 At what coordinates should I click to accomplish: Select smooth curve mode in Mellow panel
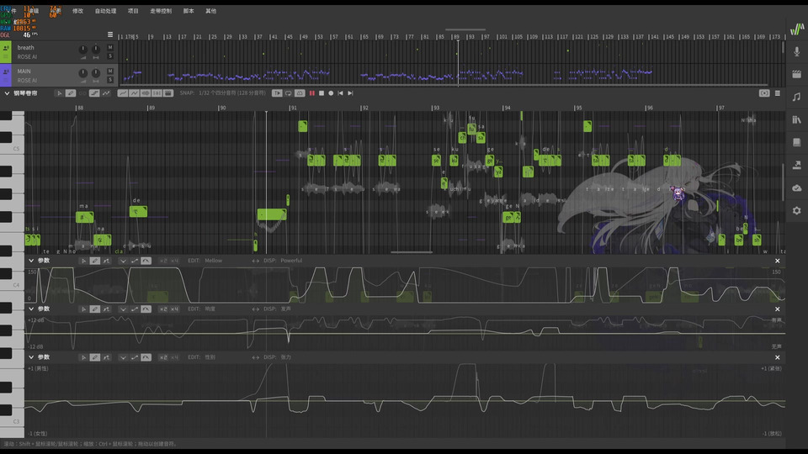(146, 261)
